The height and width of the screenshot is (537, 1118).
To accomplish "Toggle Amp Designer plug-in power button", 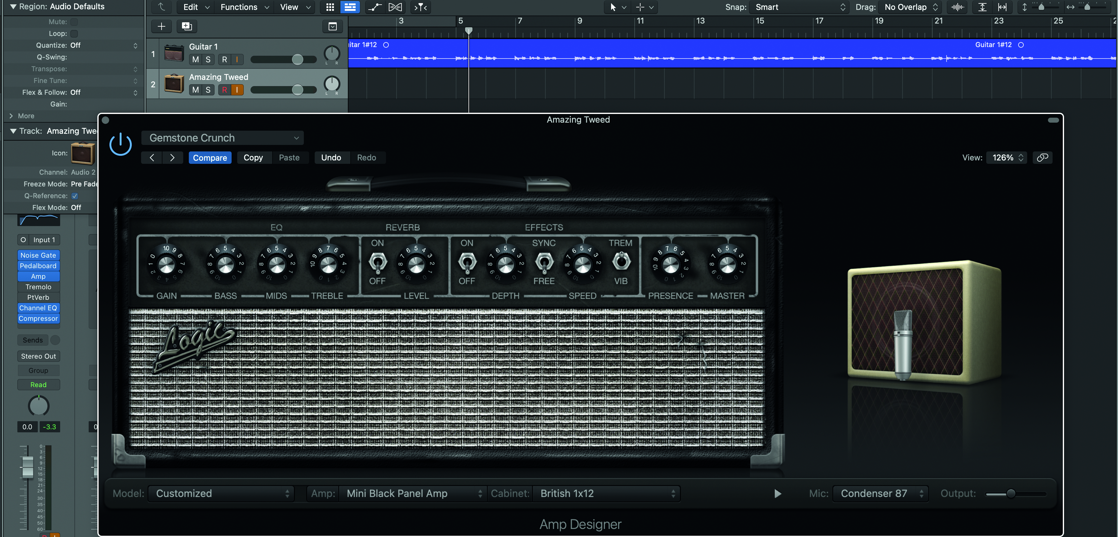I will click(x=120, y=144).
